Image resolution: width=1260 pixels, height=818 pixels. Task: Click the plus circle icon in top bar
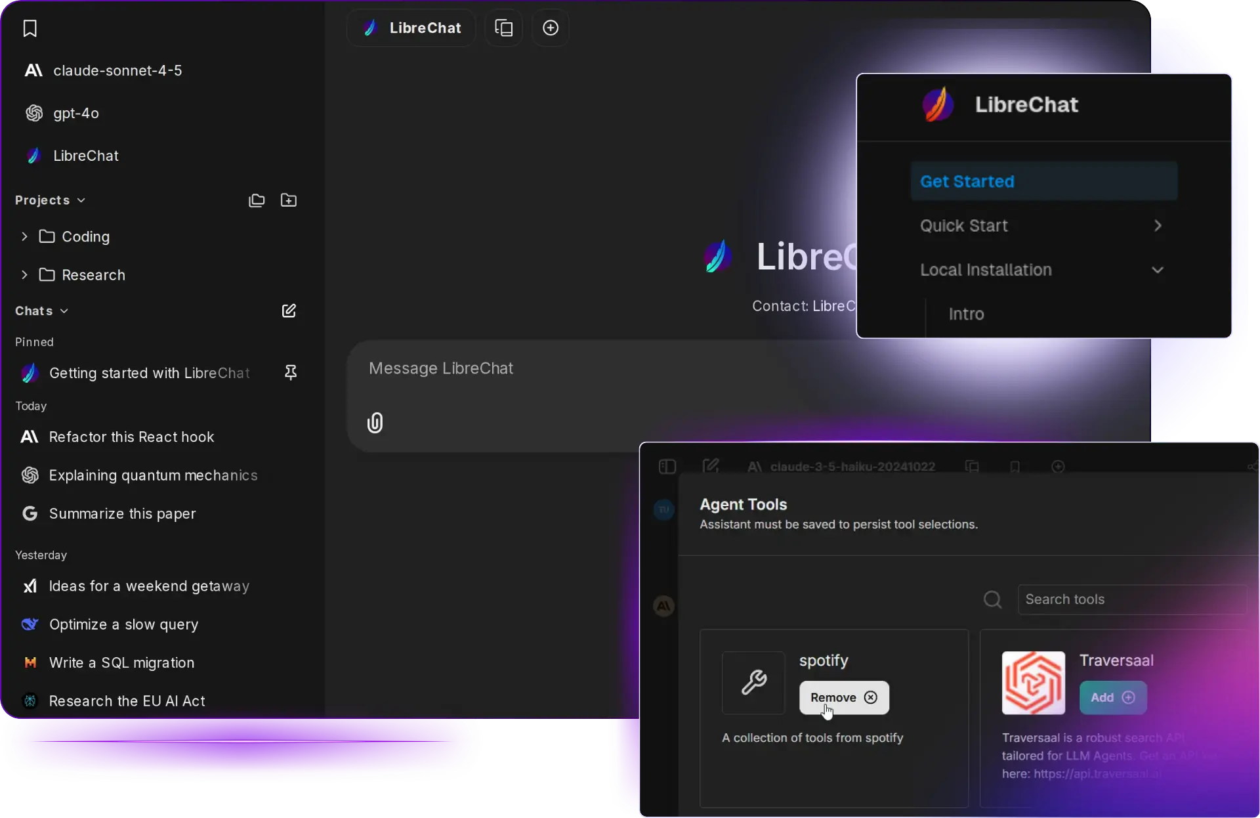pyautogui.click(x=551, y=28)
